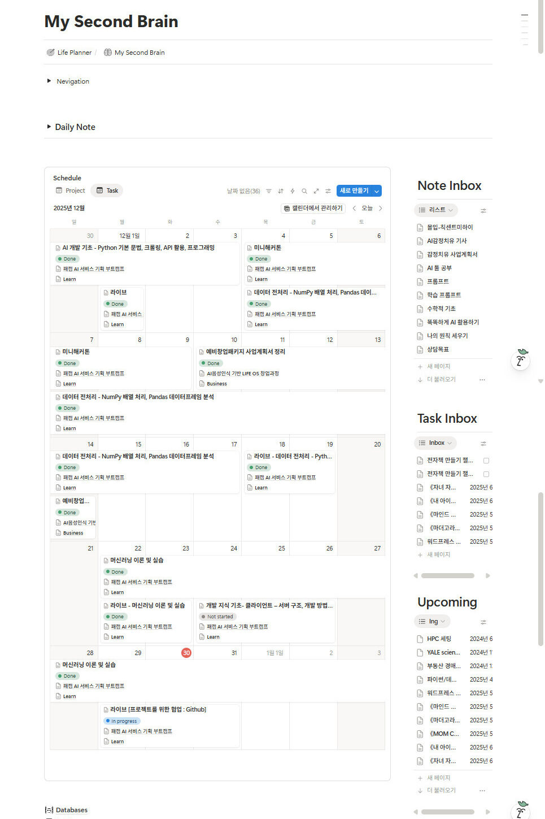Expand the Daily Note toggle
The height and width of the screenshot is (819, 545).
[x=49, y=127]
